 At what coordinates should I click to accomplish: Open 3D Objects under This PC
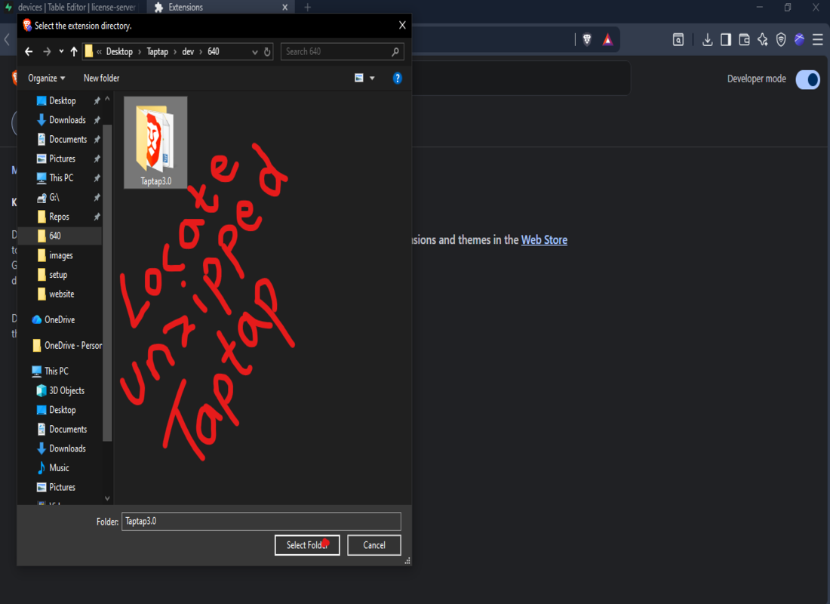coord(66,390)
